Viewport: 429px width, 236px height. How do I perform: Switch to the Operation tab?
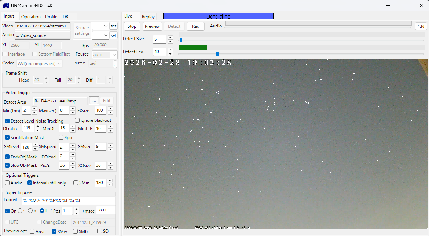coord(31,17)
